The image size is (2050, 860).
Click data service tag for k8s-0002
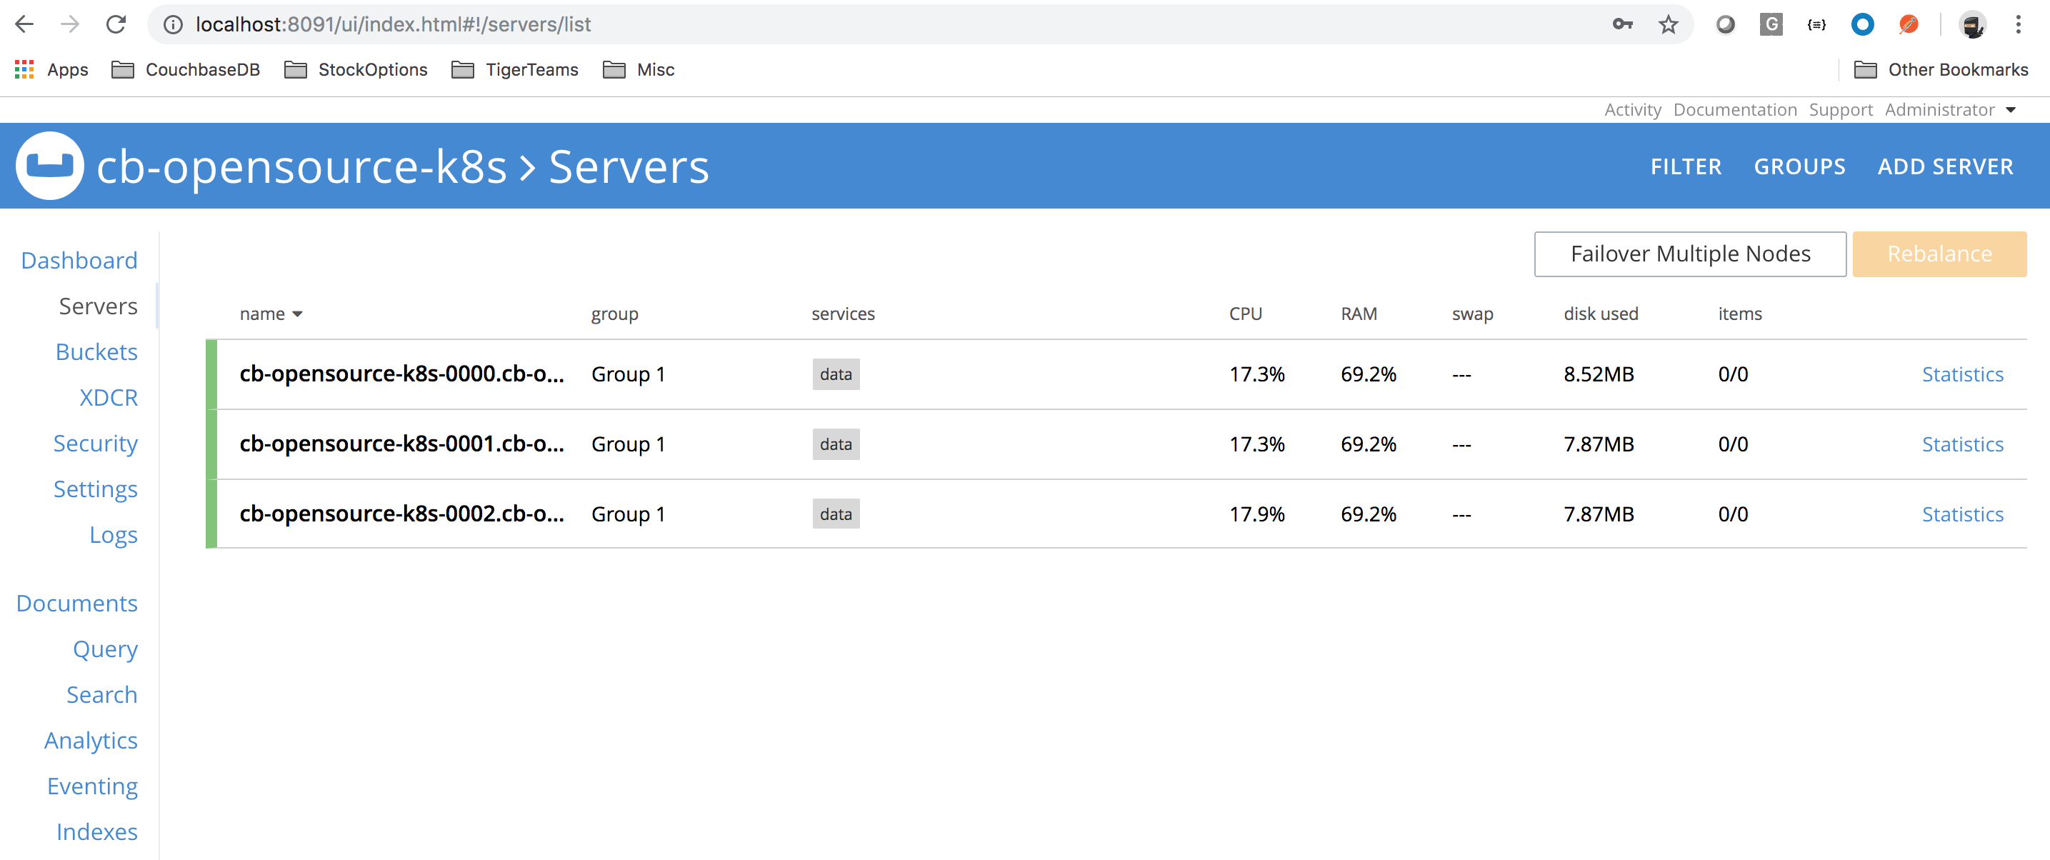point(836,514)
